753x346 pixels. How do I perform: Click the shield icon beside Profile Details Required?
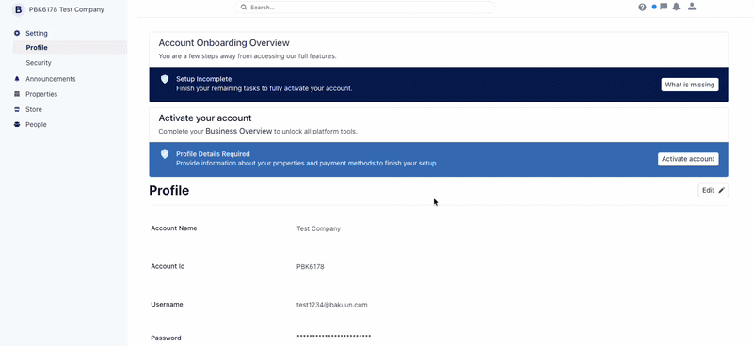(165, 154)
